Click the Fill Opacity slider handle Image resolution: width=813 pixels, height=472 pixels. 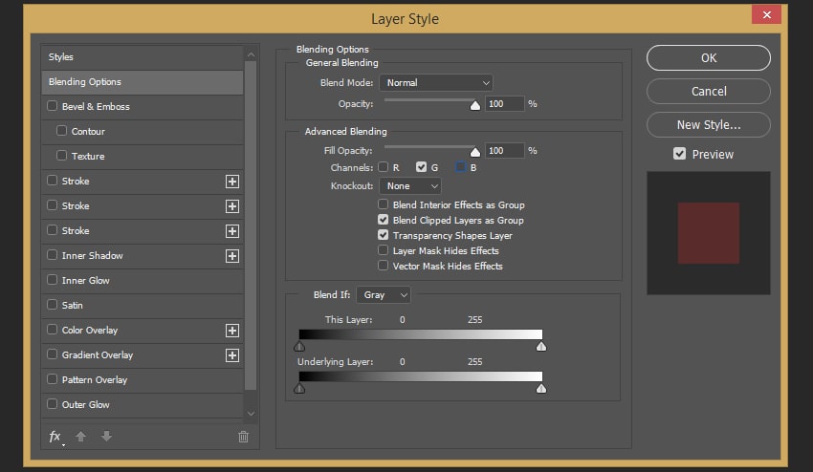click(x=474, y=152)
